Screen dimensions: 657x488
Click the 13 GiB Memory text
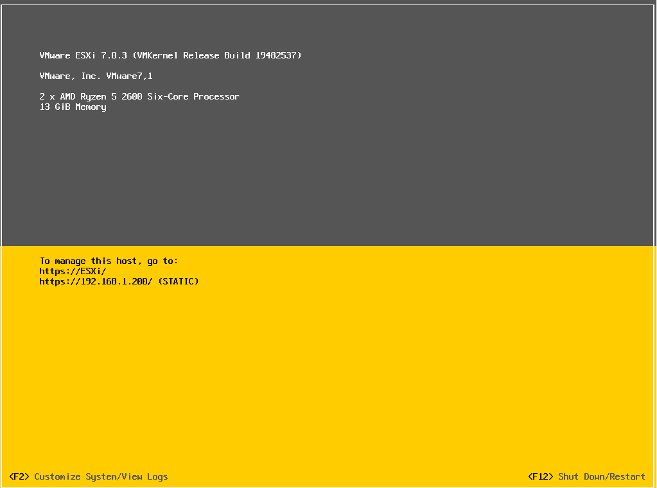click(x=73, y=107)
